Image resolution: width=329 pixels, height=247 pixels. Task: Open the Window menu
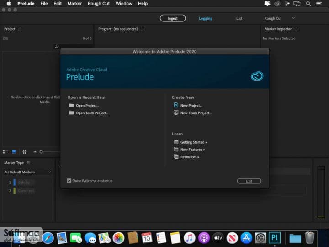click(124, 4)
